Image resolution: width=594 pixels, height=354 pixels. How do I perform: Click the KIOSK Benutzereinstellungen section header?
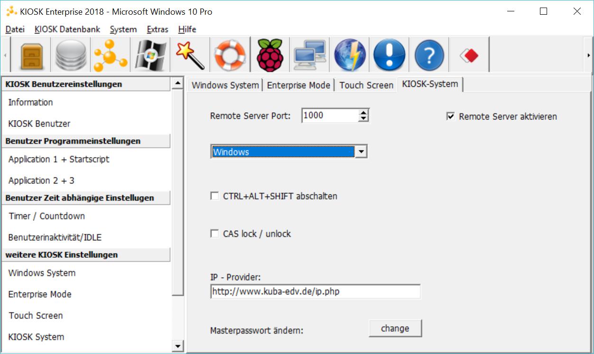click(x=86, y=84)
